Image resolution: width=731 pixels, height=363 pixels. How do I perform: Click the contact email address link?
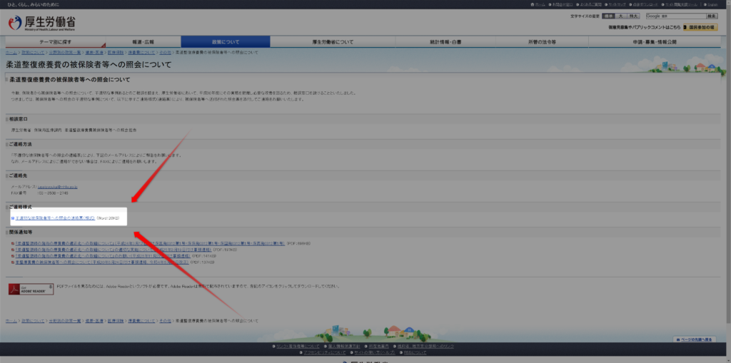(x=59, y=186)
